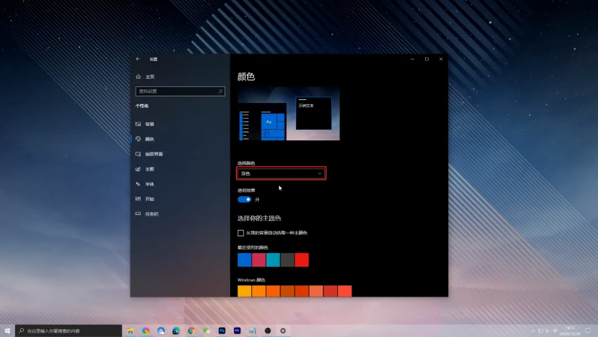Screen dimensions: 598x337
Task: Launch Photoshop from the taskbar
Action: [x=222, y=330]
